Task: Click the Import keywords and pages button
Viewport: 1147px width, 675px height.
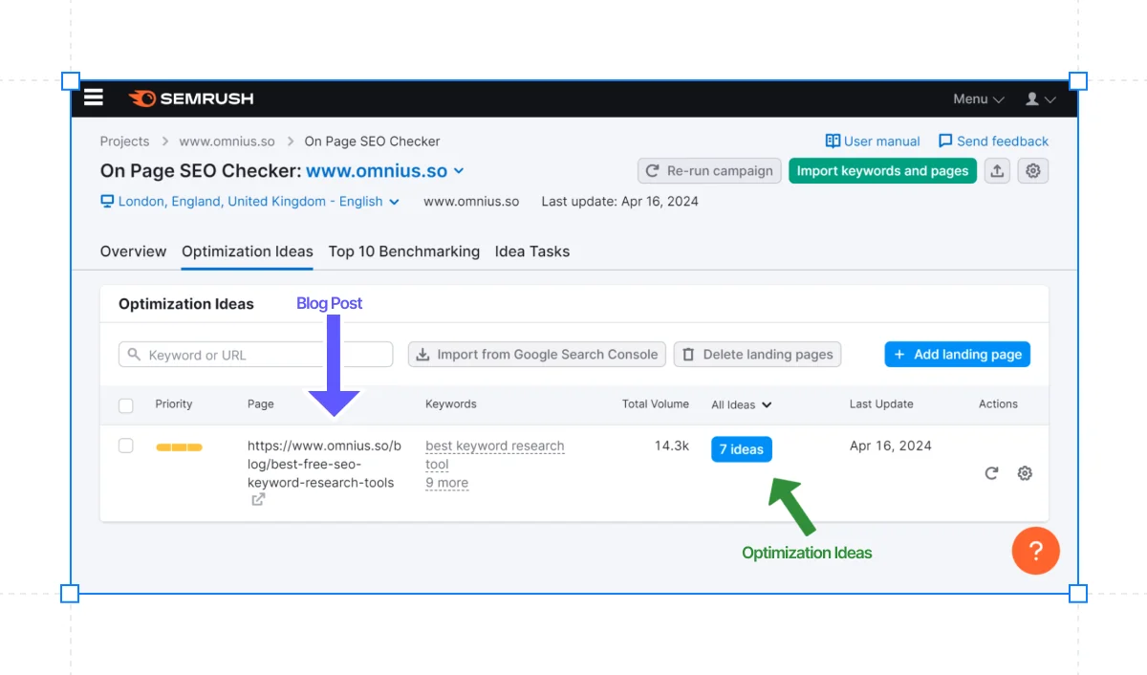Action: point(882,170)
